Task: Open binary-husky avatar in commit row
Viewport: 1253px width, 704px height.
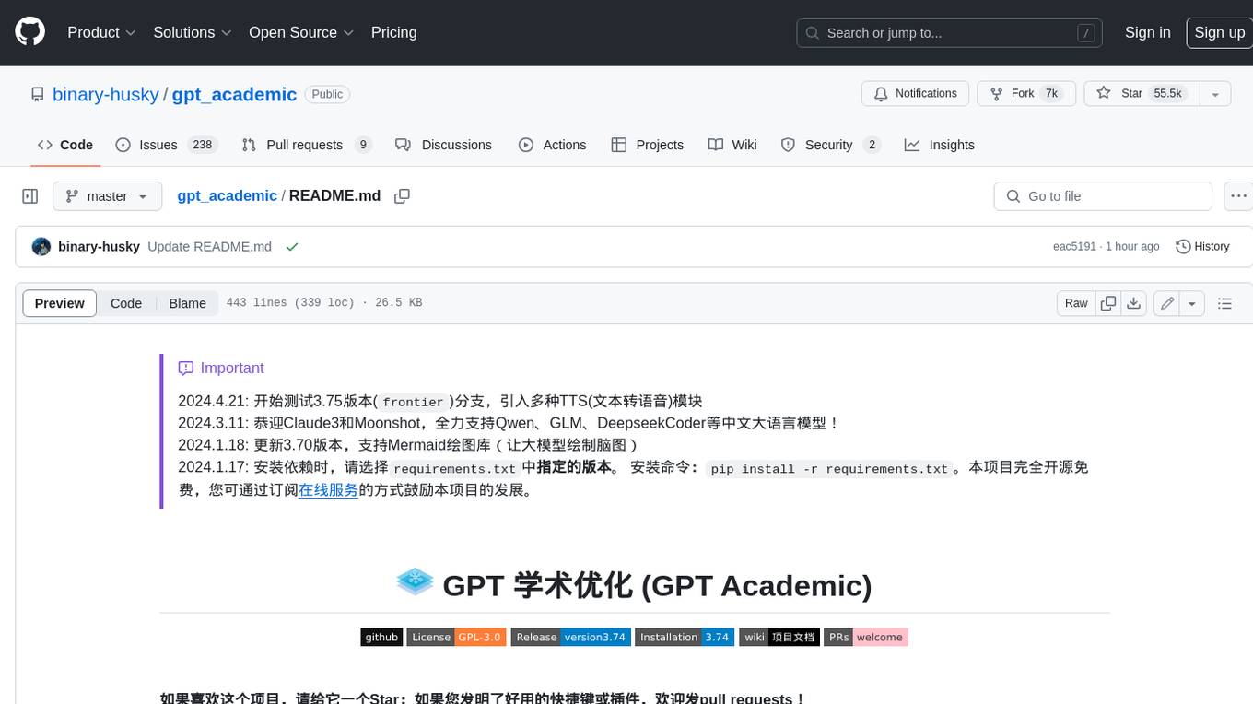Action: [41, 247]
